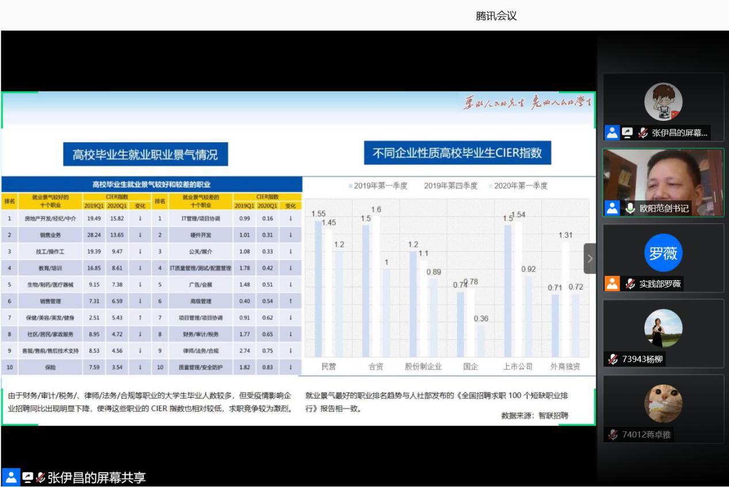Click muted mic icon beside 74012蒋卓雅
This screenshot has height=487, width=729.
click(613, 435)
